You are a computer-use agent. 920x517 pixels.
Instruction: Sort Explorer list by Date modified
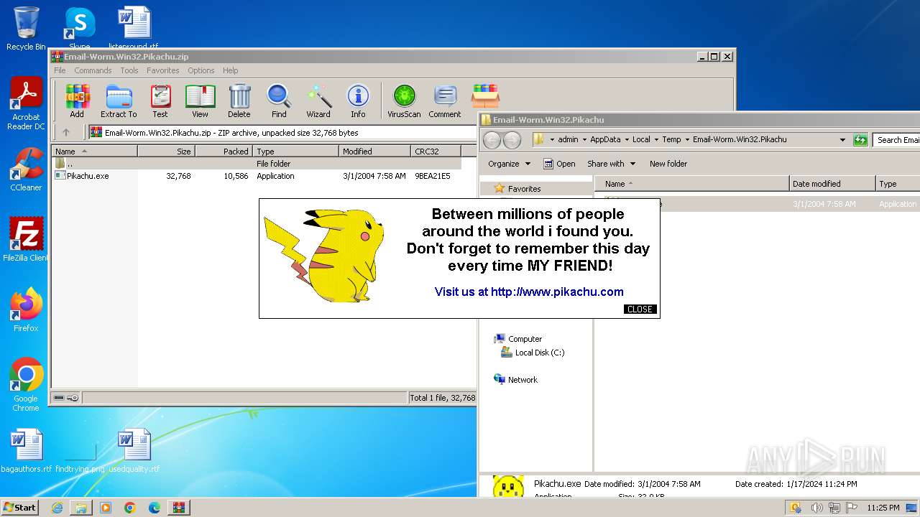coord(832,184)
